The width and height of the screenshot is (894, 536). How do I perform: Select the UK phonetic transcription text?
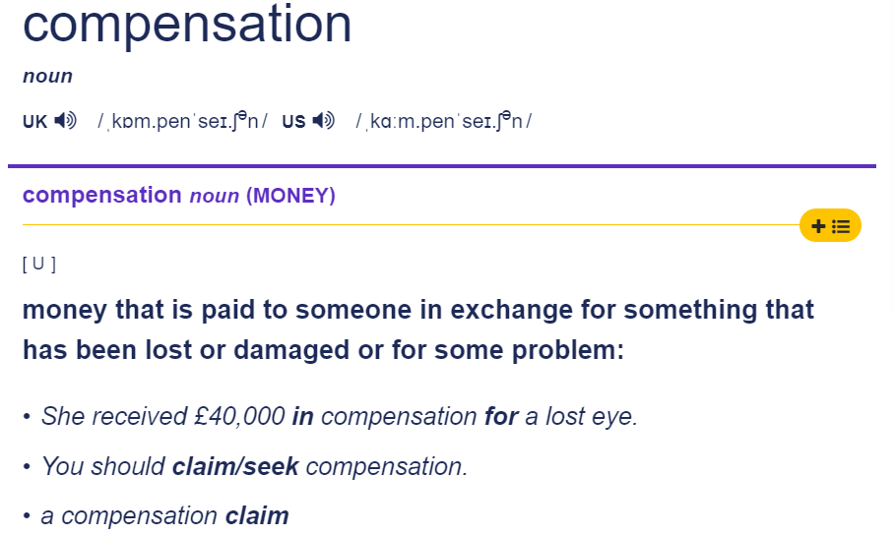(x=182, y=121)
